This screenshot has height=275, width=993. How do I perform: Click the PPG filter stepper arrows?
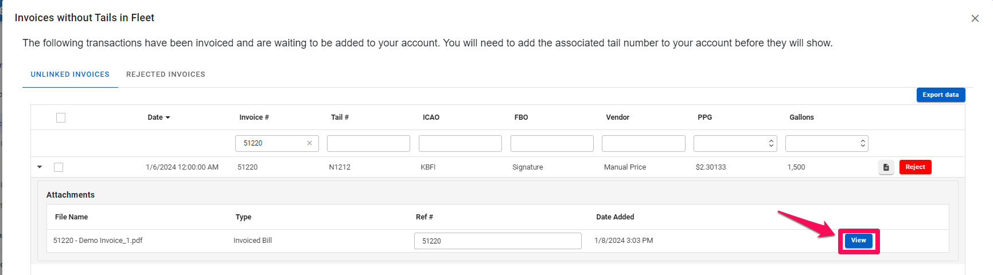click(x=771, y=143)
